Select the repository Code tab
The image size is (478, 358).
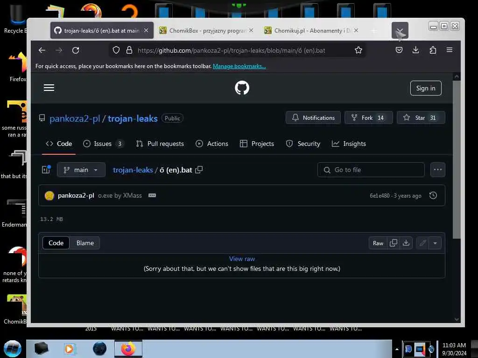coord(59,144)
